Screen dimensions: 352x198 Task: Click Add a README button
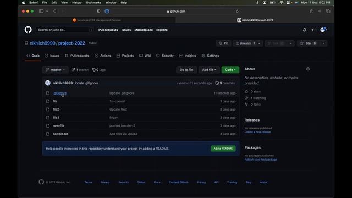tap(223, 148)
